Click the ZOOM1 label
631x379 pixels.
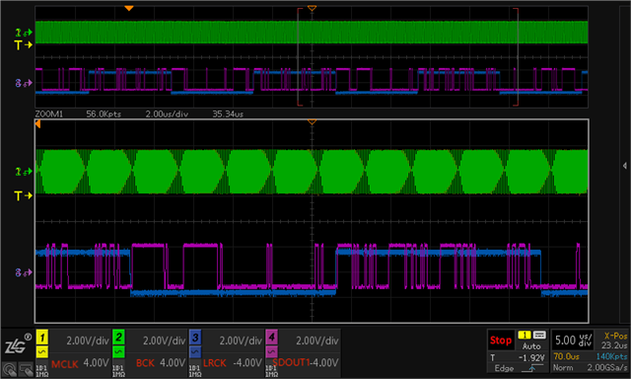[x=49, y=114]
